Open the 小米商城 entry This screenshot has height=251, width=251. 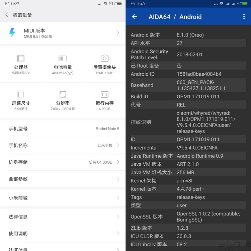(x=63, y=198)
